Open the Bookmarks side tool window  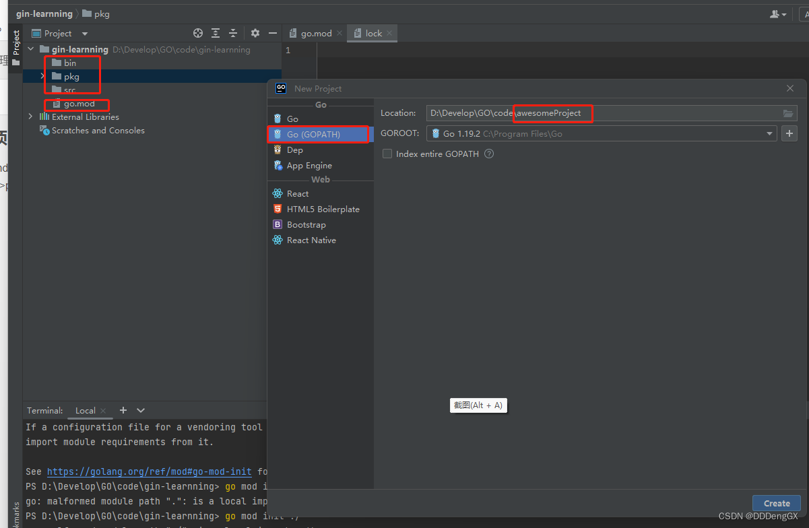(16, 515)
